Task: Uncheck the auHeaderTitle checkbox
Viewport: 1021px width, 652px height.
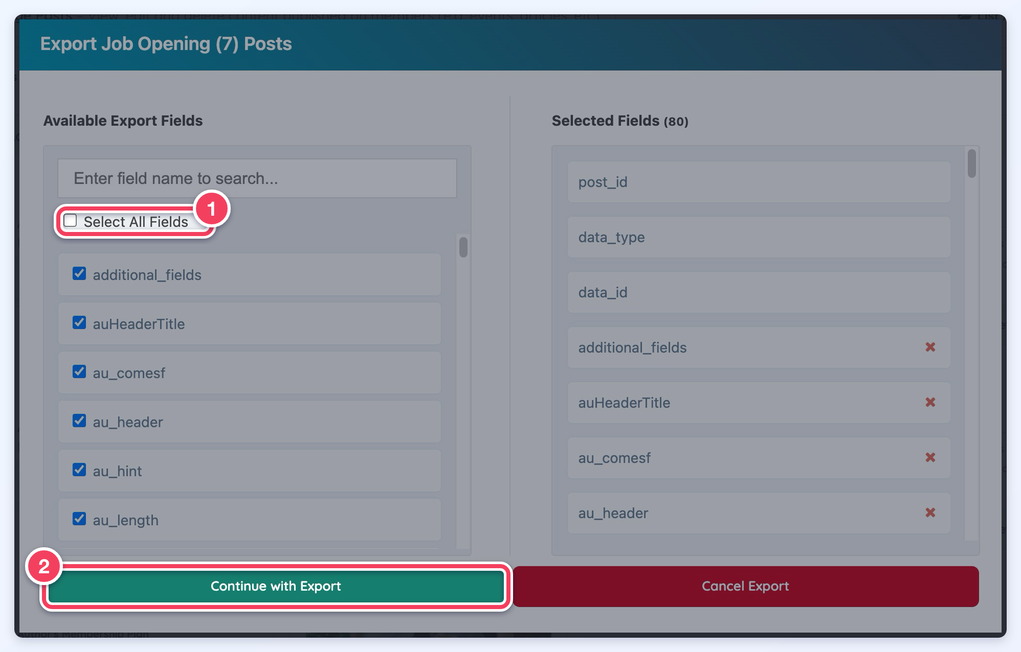Action: click(79, 323)
